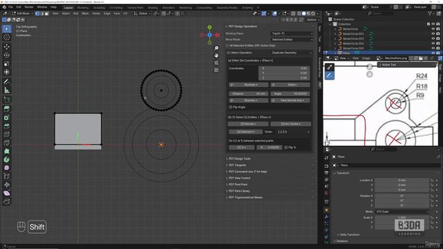Select the Cursor tool in viewport toolbar

(x=6, y=37)
